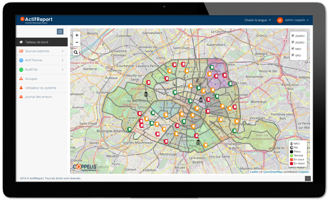The height and width of the screenshot is (200, 330).
Task: Click the orange PM marker near Saint-Mandé
Action: [237, 121]
